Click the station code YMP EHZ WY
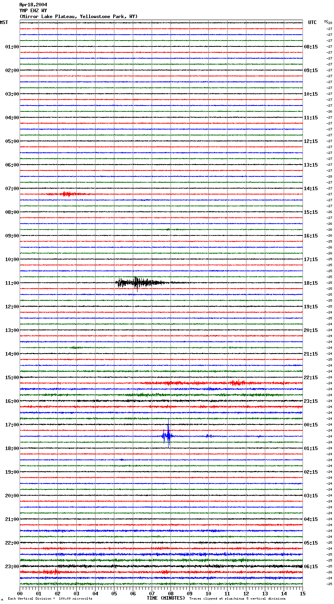 pos(33,11)
